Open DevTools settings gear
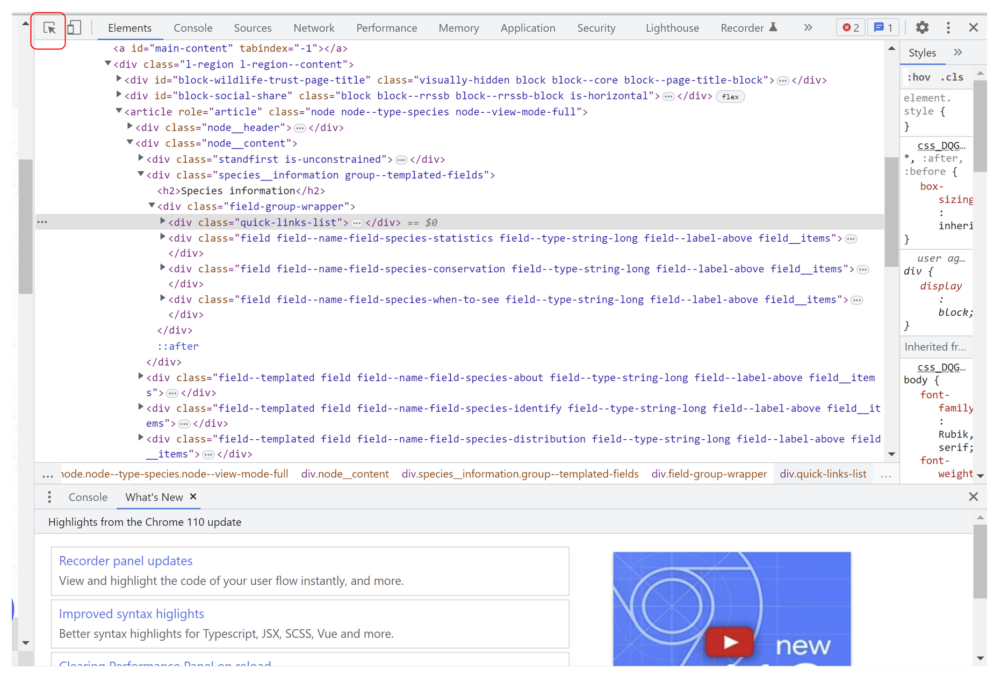The width and height of the screenshot is (1001, 683). (x=922, y=27)
